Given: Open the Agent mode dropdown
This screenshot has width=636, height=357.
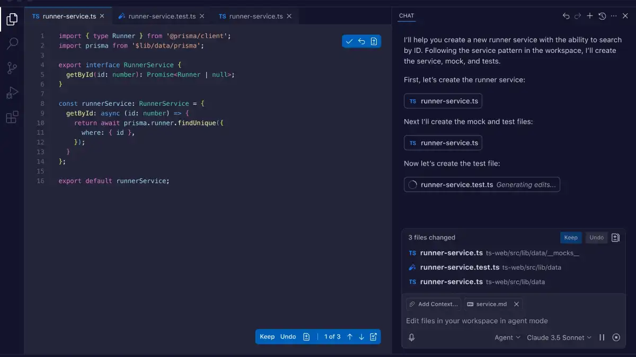Looking at the screenshot, I should [x=507, y=337].
